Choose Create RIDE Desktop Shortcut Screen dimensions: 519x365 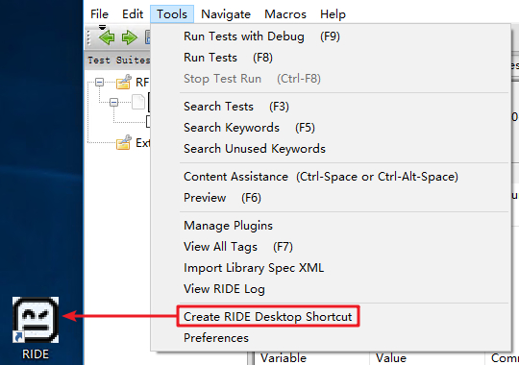267,317
